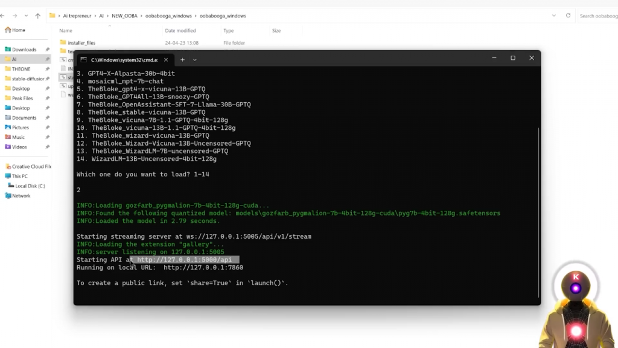Open THEONE folder in sidebar
Screen dimensions: 618x348
(21, 69)
